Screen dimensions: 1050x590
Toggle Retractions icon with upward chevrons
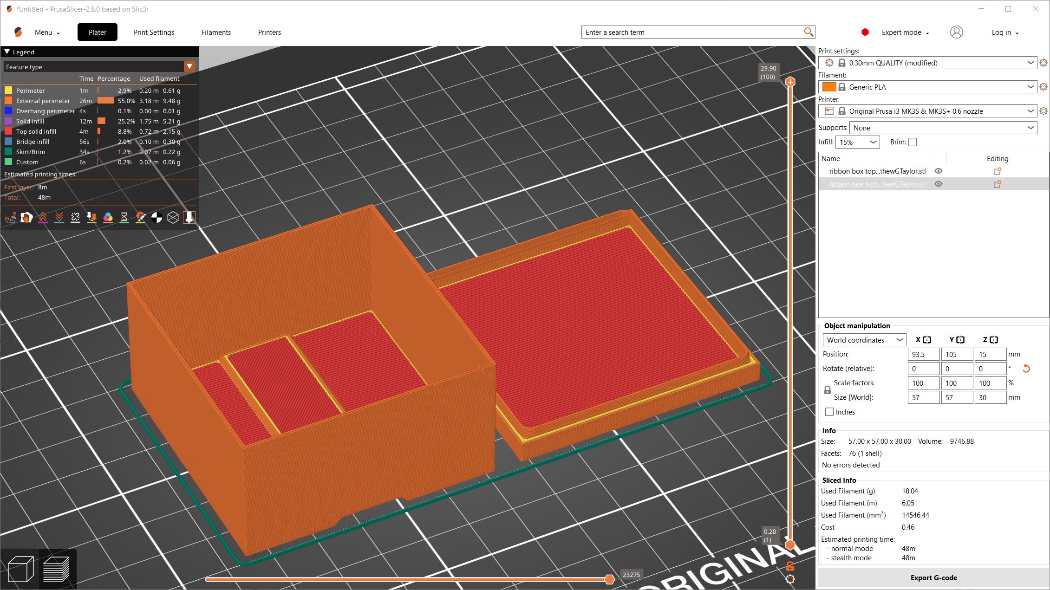pyautogui.click(x=43, y=217)
